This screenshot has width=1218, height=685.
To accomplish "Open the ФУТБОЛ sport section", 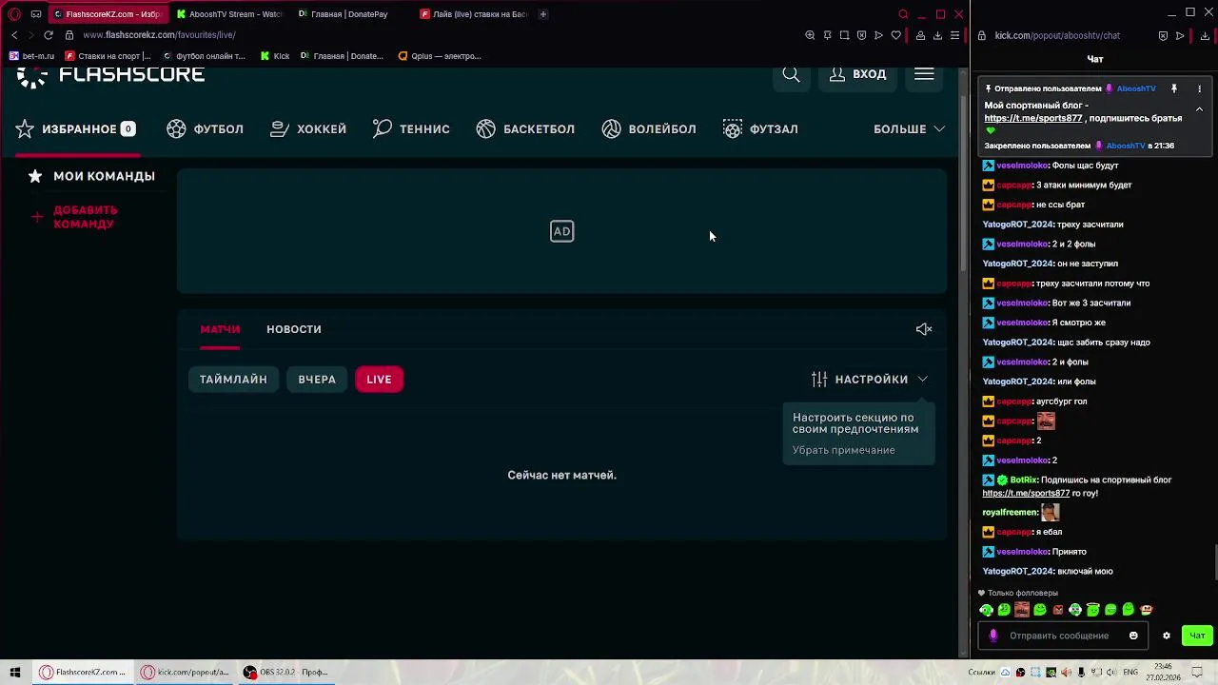I will pos(205,129).
